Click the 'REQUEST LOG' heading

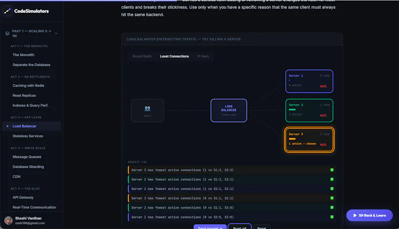point(137,162)
